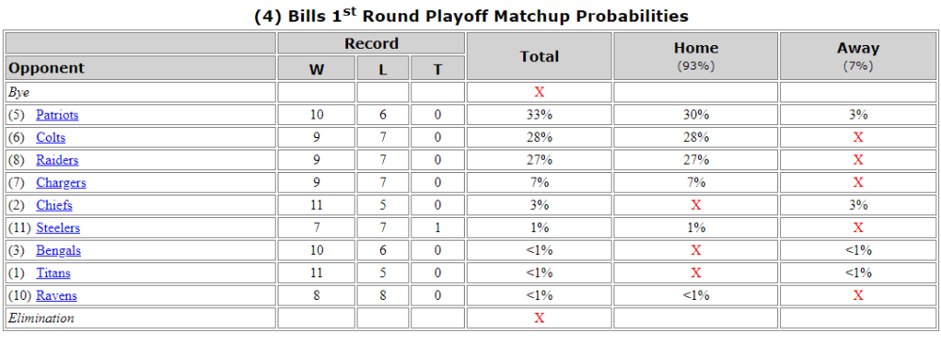
Task: Open the Chargers team link
Action: point(60,182)
